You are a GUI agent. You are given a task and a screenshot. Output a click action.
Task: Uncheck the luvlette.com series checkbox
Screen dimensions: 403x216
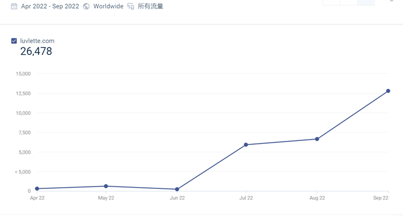coord(14,41)
